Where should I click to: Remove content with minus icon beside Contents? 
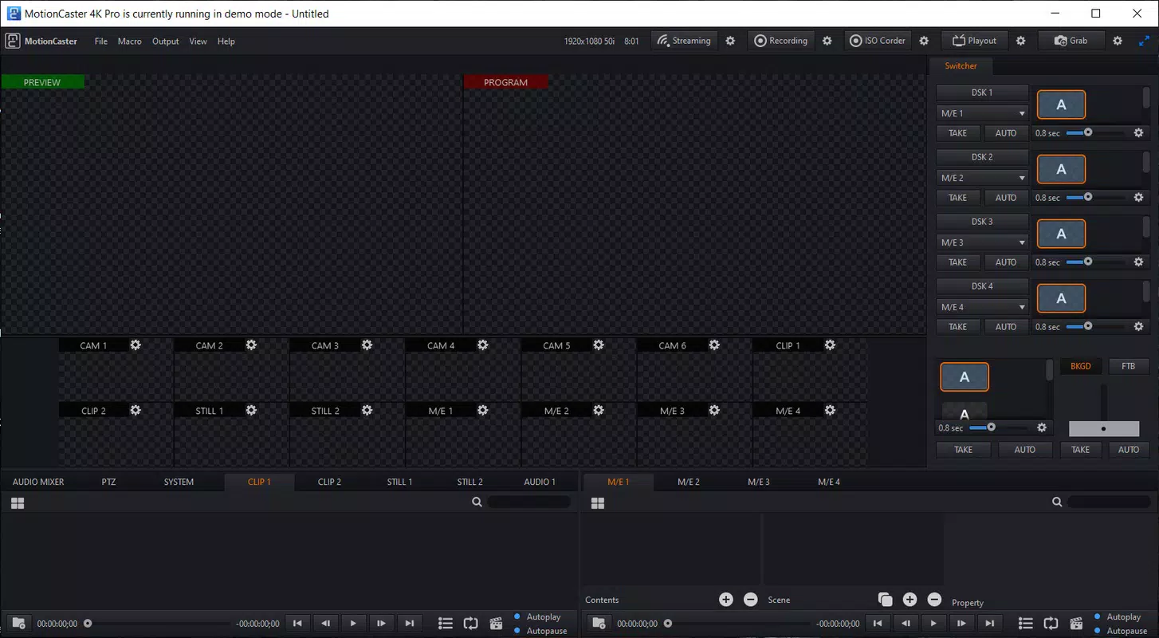tap(750, 600)
